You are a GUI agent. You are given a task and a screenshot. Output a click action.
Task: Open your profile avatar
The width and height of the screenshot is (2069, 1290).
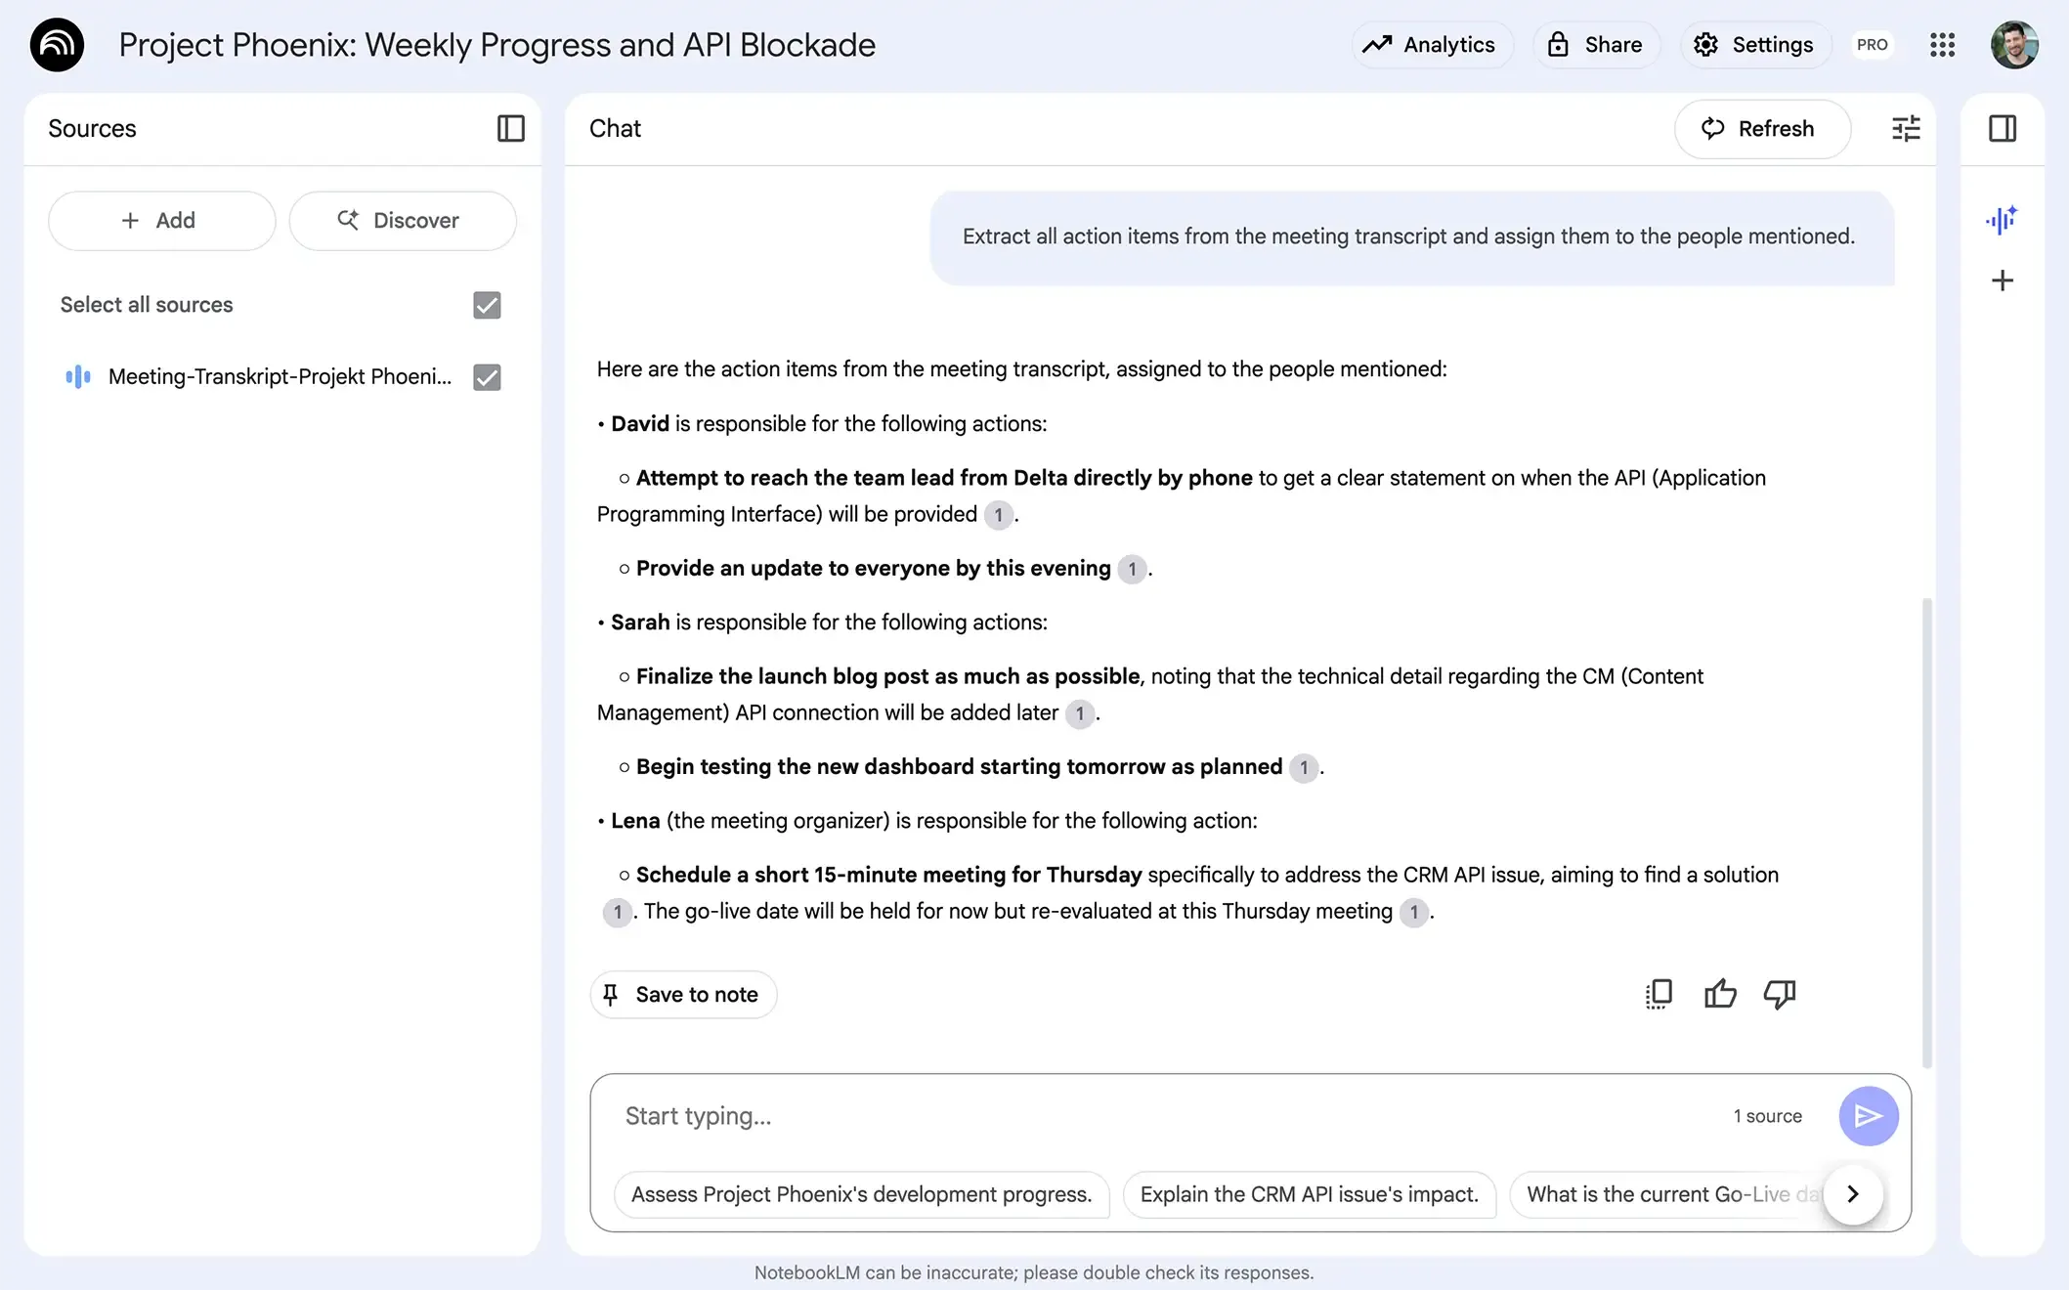(x=2014, y=44)
